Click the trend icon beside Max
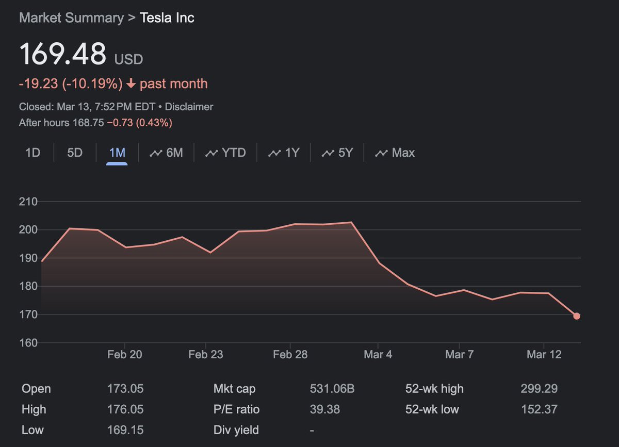This screenshot has height=447, width=619. coord(382,153)
